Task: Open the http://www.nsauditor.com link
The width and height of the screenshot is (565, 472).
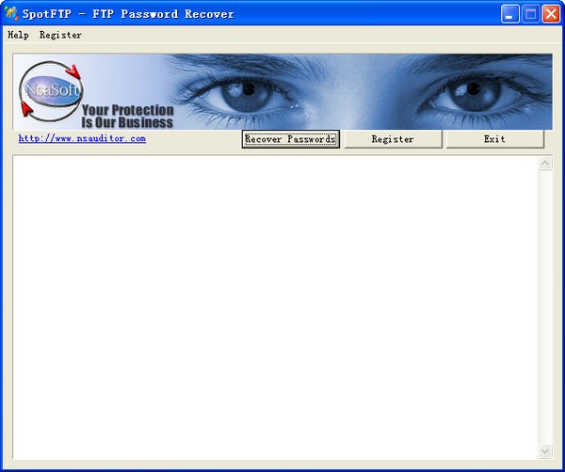Action: pyautogui.click(x=82, y=138)
